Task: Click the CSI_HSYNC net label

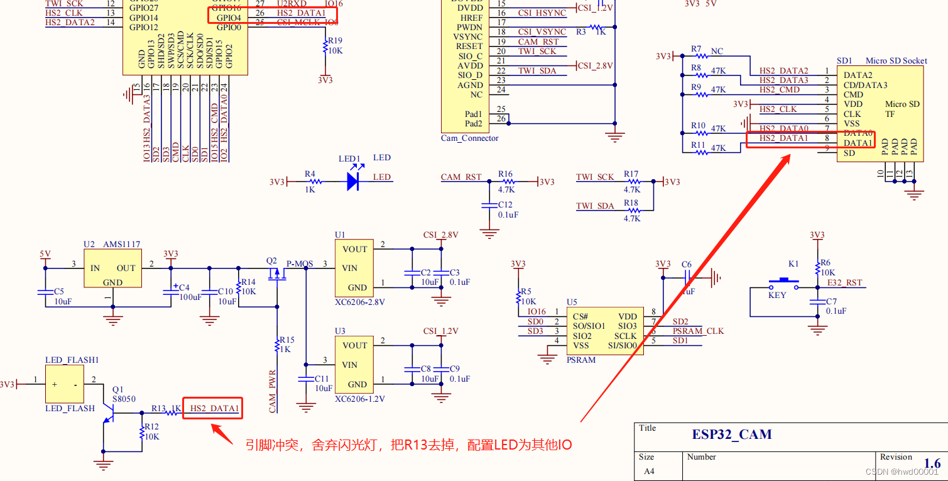Action: click(542, 13)
